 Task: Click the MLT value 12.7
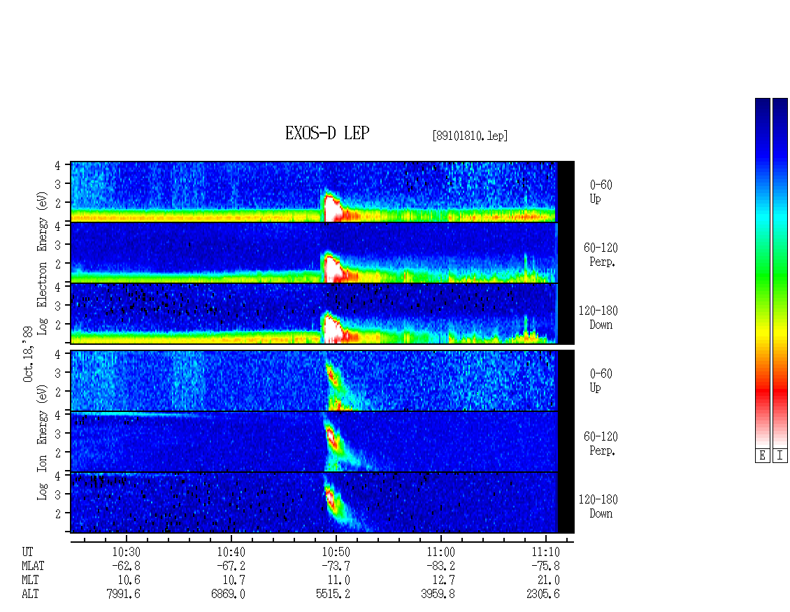pos(444,581)
